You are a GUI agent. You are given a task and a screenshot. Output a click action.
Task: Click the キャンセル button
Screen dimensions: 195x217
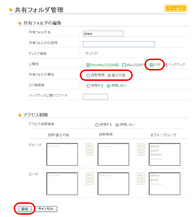(46, 209)
